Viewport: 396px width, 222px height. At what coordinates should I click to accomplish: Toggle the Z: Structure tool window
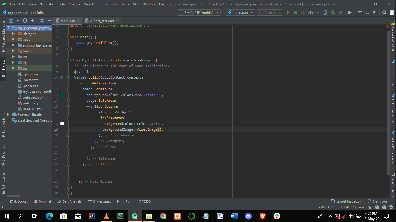(x=3, y=183)
